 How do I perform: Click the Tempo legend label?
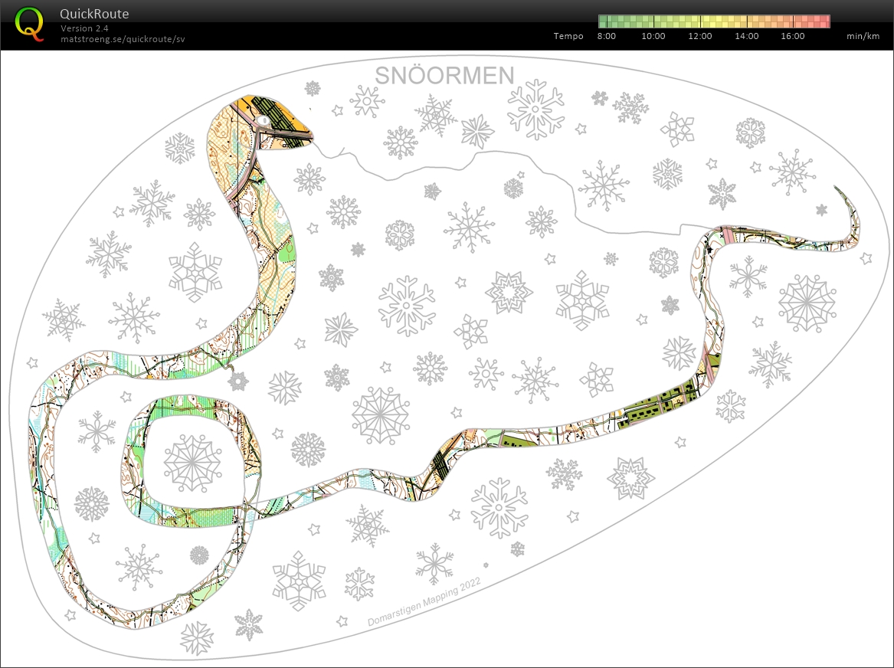tap(568, 36)
